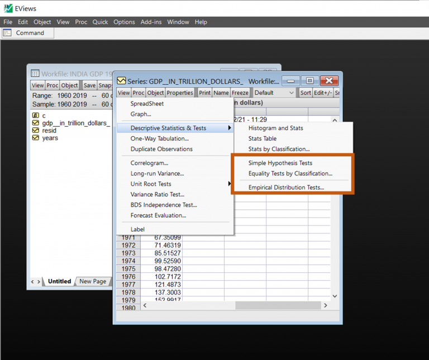Choose Correlogram... menu entry
Screen dimensions: 429x360
(x=175, y=163)
